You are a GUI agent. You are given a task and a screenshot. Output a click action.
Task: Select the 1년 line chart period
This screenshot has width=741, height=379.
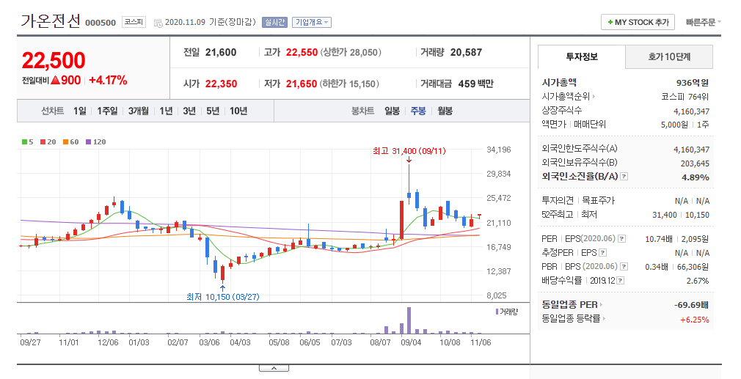(x=166, y=111)
